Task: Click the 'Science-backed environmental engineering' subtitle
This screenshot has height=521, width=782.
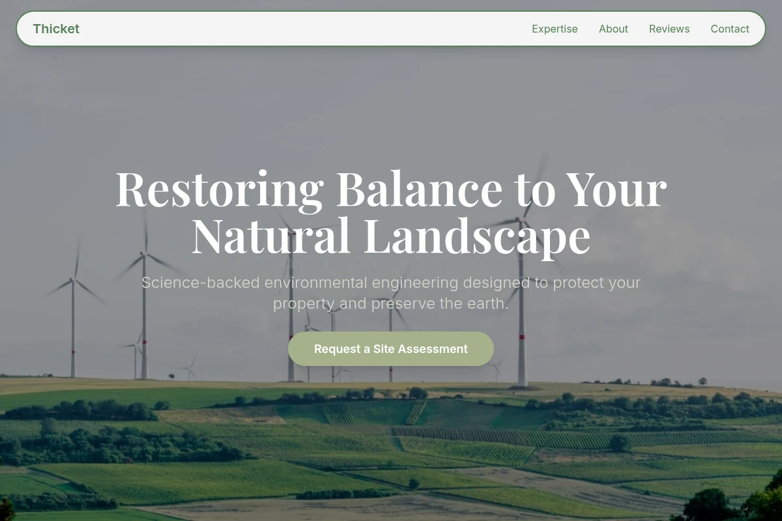Action: pyautogui.click(x=391, y=293)
